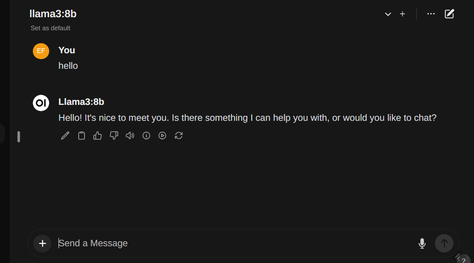Click the Set as default link

click(x=50, y=28)
